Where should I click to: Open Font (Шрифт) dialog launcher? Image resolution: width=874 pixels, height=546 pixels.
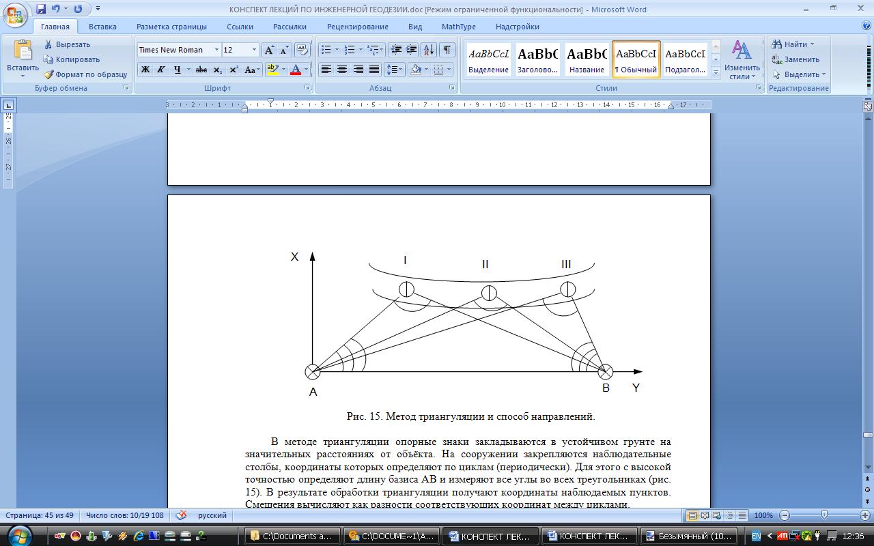[307, 88]
